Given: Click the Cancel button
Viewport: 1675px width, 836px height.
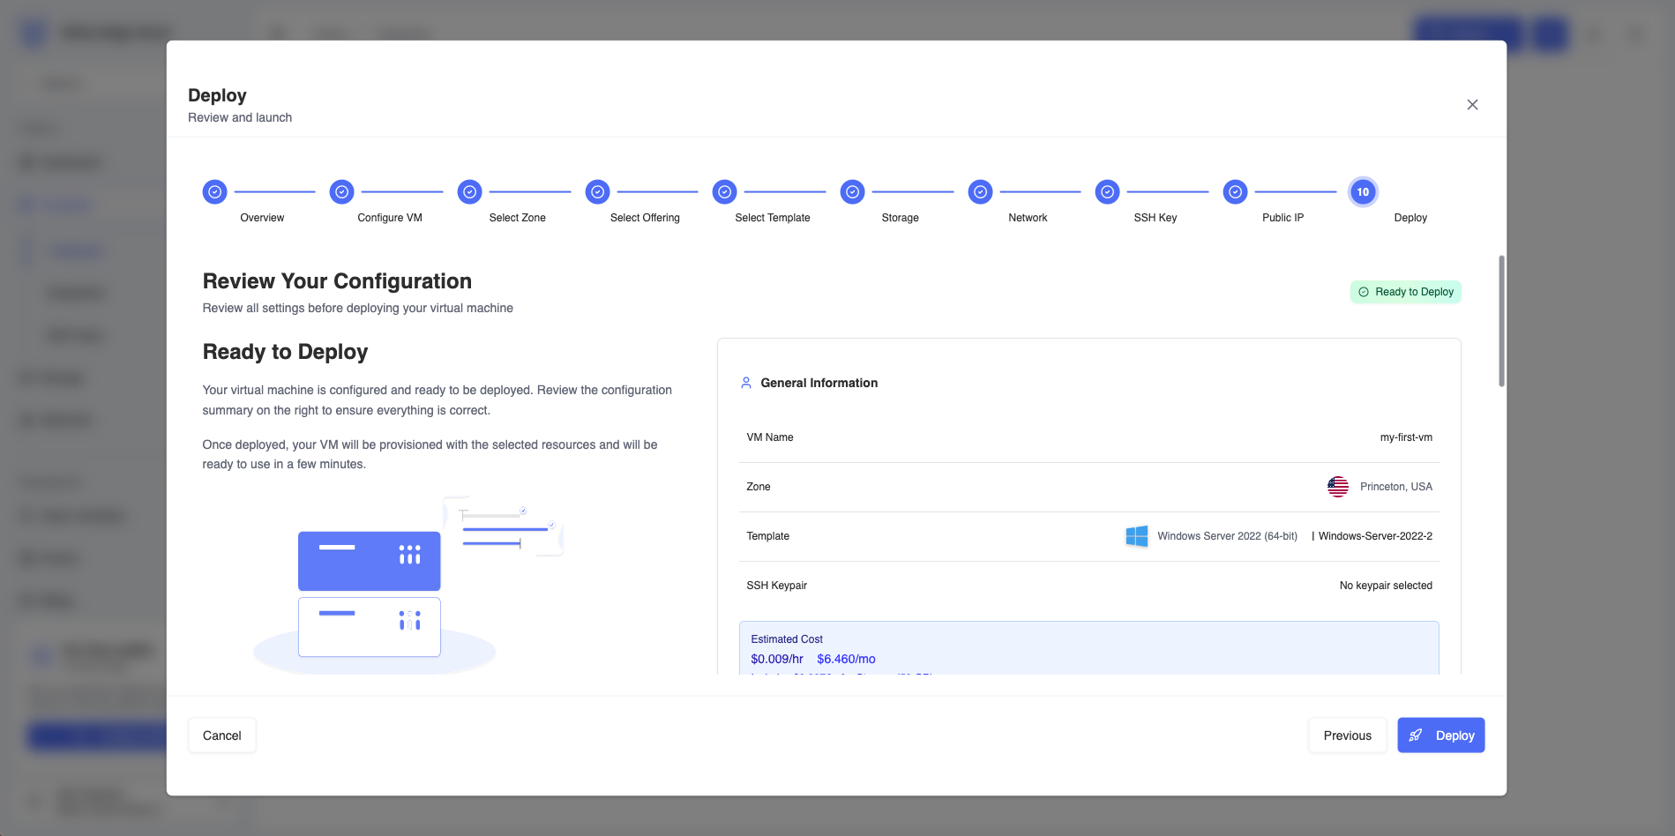Looking at the screenshot, I should 222,735.
